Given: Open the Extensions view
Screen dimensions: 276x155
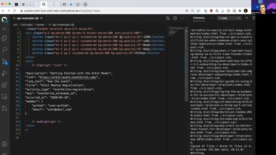Looking at the screenshot, I should 4,85.
